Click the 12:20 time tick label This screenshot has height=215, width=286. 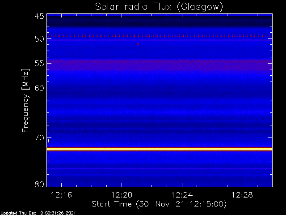point(122,195)
